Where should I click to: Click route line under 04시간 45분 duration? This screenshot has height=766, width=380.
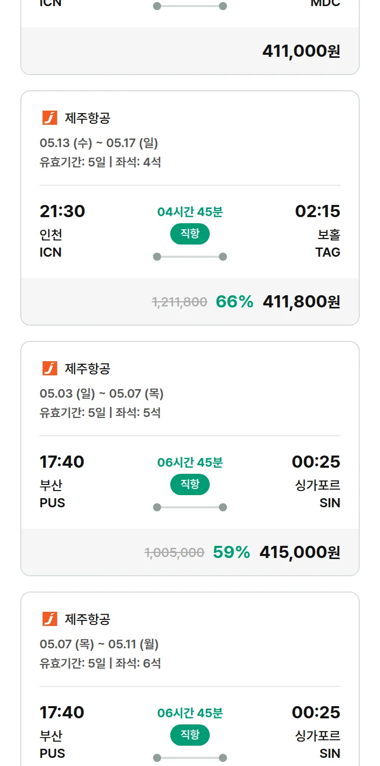(x=189, y=257)
